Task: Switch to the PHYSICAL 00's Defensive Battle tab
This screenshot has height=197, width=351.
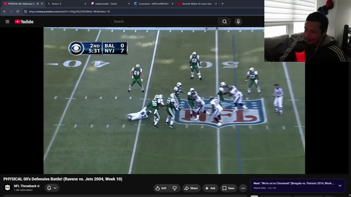Action: [22, 4]
